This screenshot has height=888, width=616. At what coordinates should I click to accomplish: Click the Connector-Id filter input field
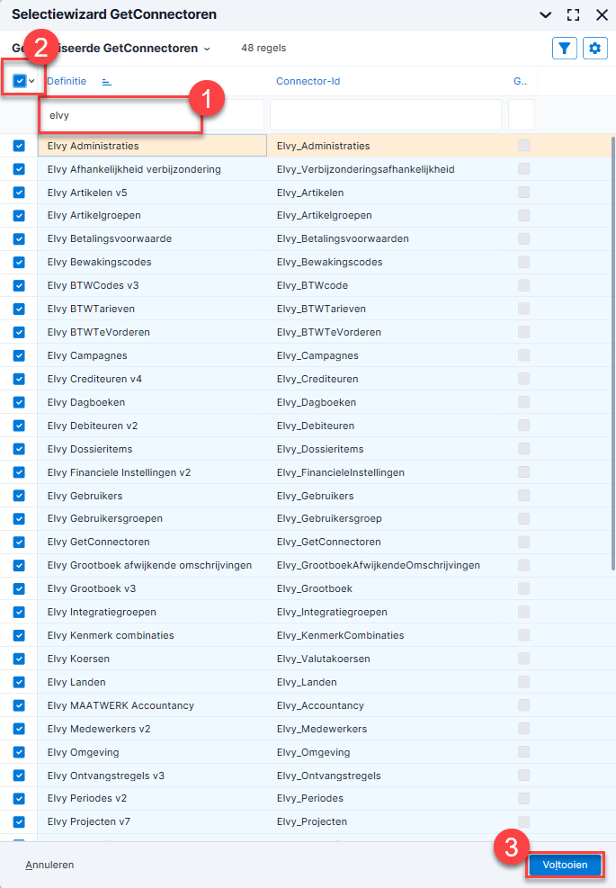pos(386,115)
